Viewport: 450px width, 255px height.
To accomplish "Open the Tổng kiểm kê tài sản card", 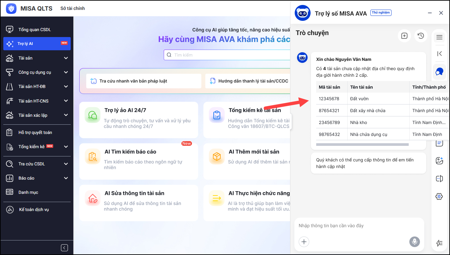I will 247,120.
